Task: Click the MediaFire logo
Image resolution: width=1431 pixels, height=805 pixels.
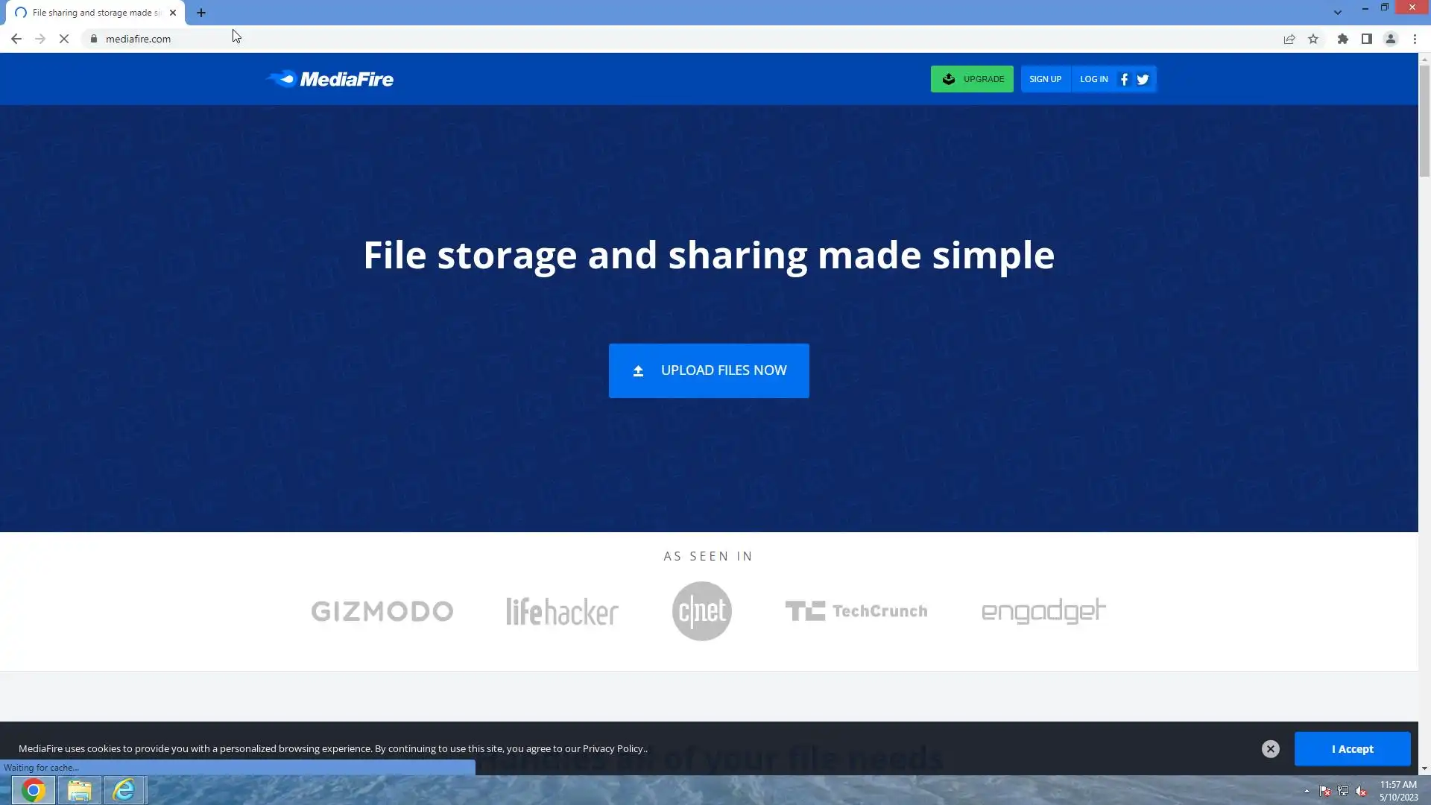Action: point(329,79)
